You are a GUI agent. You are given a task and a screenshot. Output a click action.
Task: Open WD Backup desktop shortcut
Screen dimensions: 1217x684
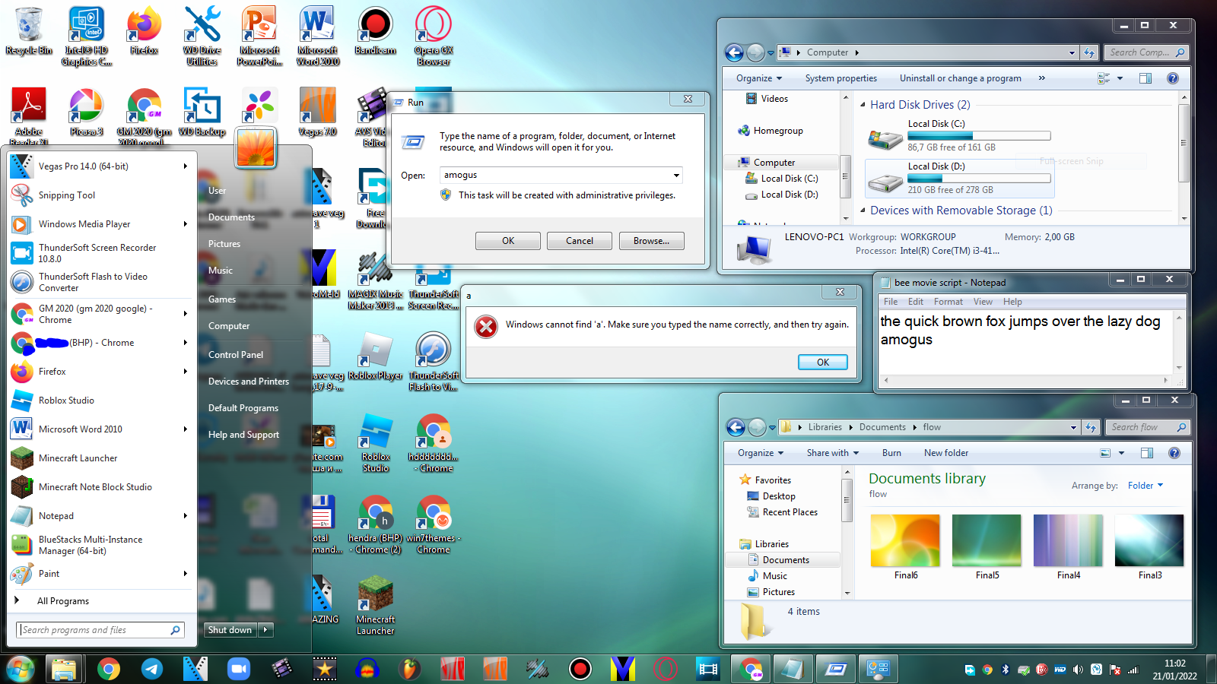click(202, 112)
